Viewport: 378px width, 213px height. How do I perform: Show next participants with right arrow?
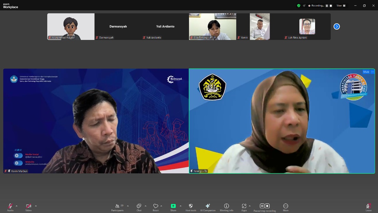337,27
